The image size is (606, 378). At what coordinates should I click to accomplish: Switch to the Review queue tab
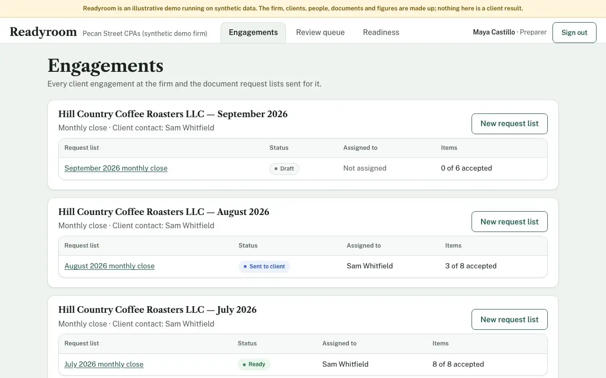[x=321, y=33]
